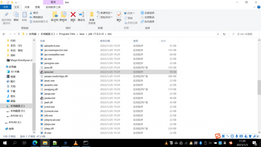This screenshot has height=147, width=261.
Task: Open the Application Tools tab
Action: [53, 7]
